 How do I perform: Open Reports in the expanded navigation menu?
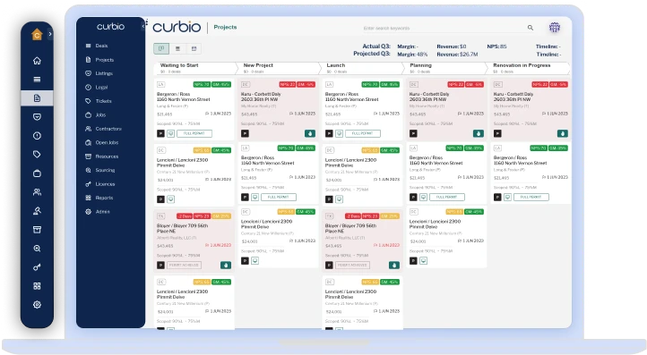(x=99, y=198)
